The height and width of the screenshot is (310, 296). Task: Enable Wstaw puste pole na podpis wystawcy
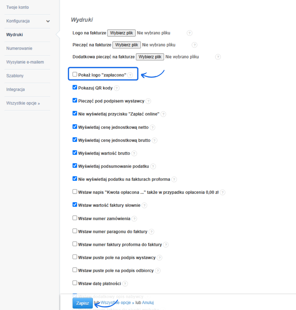pyautogui.click(x=75, y=257)
